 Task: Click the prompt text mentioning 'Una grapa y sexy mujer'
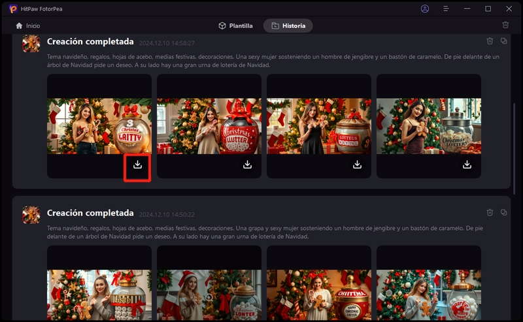[265, 232]
